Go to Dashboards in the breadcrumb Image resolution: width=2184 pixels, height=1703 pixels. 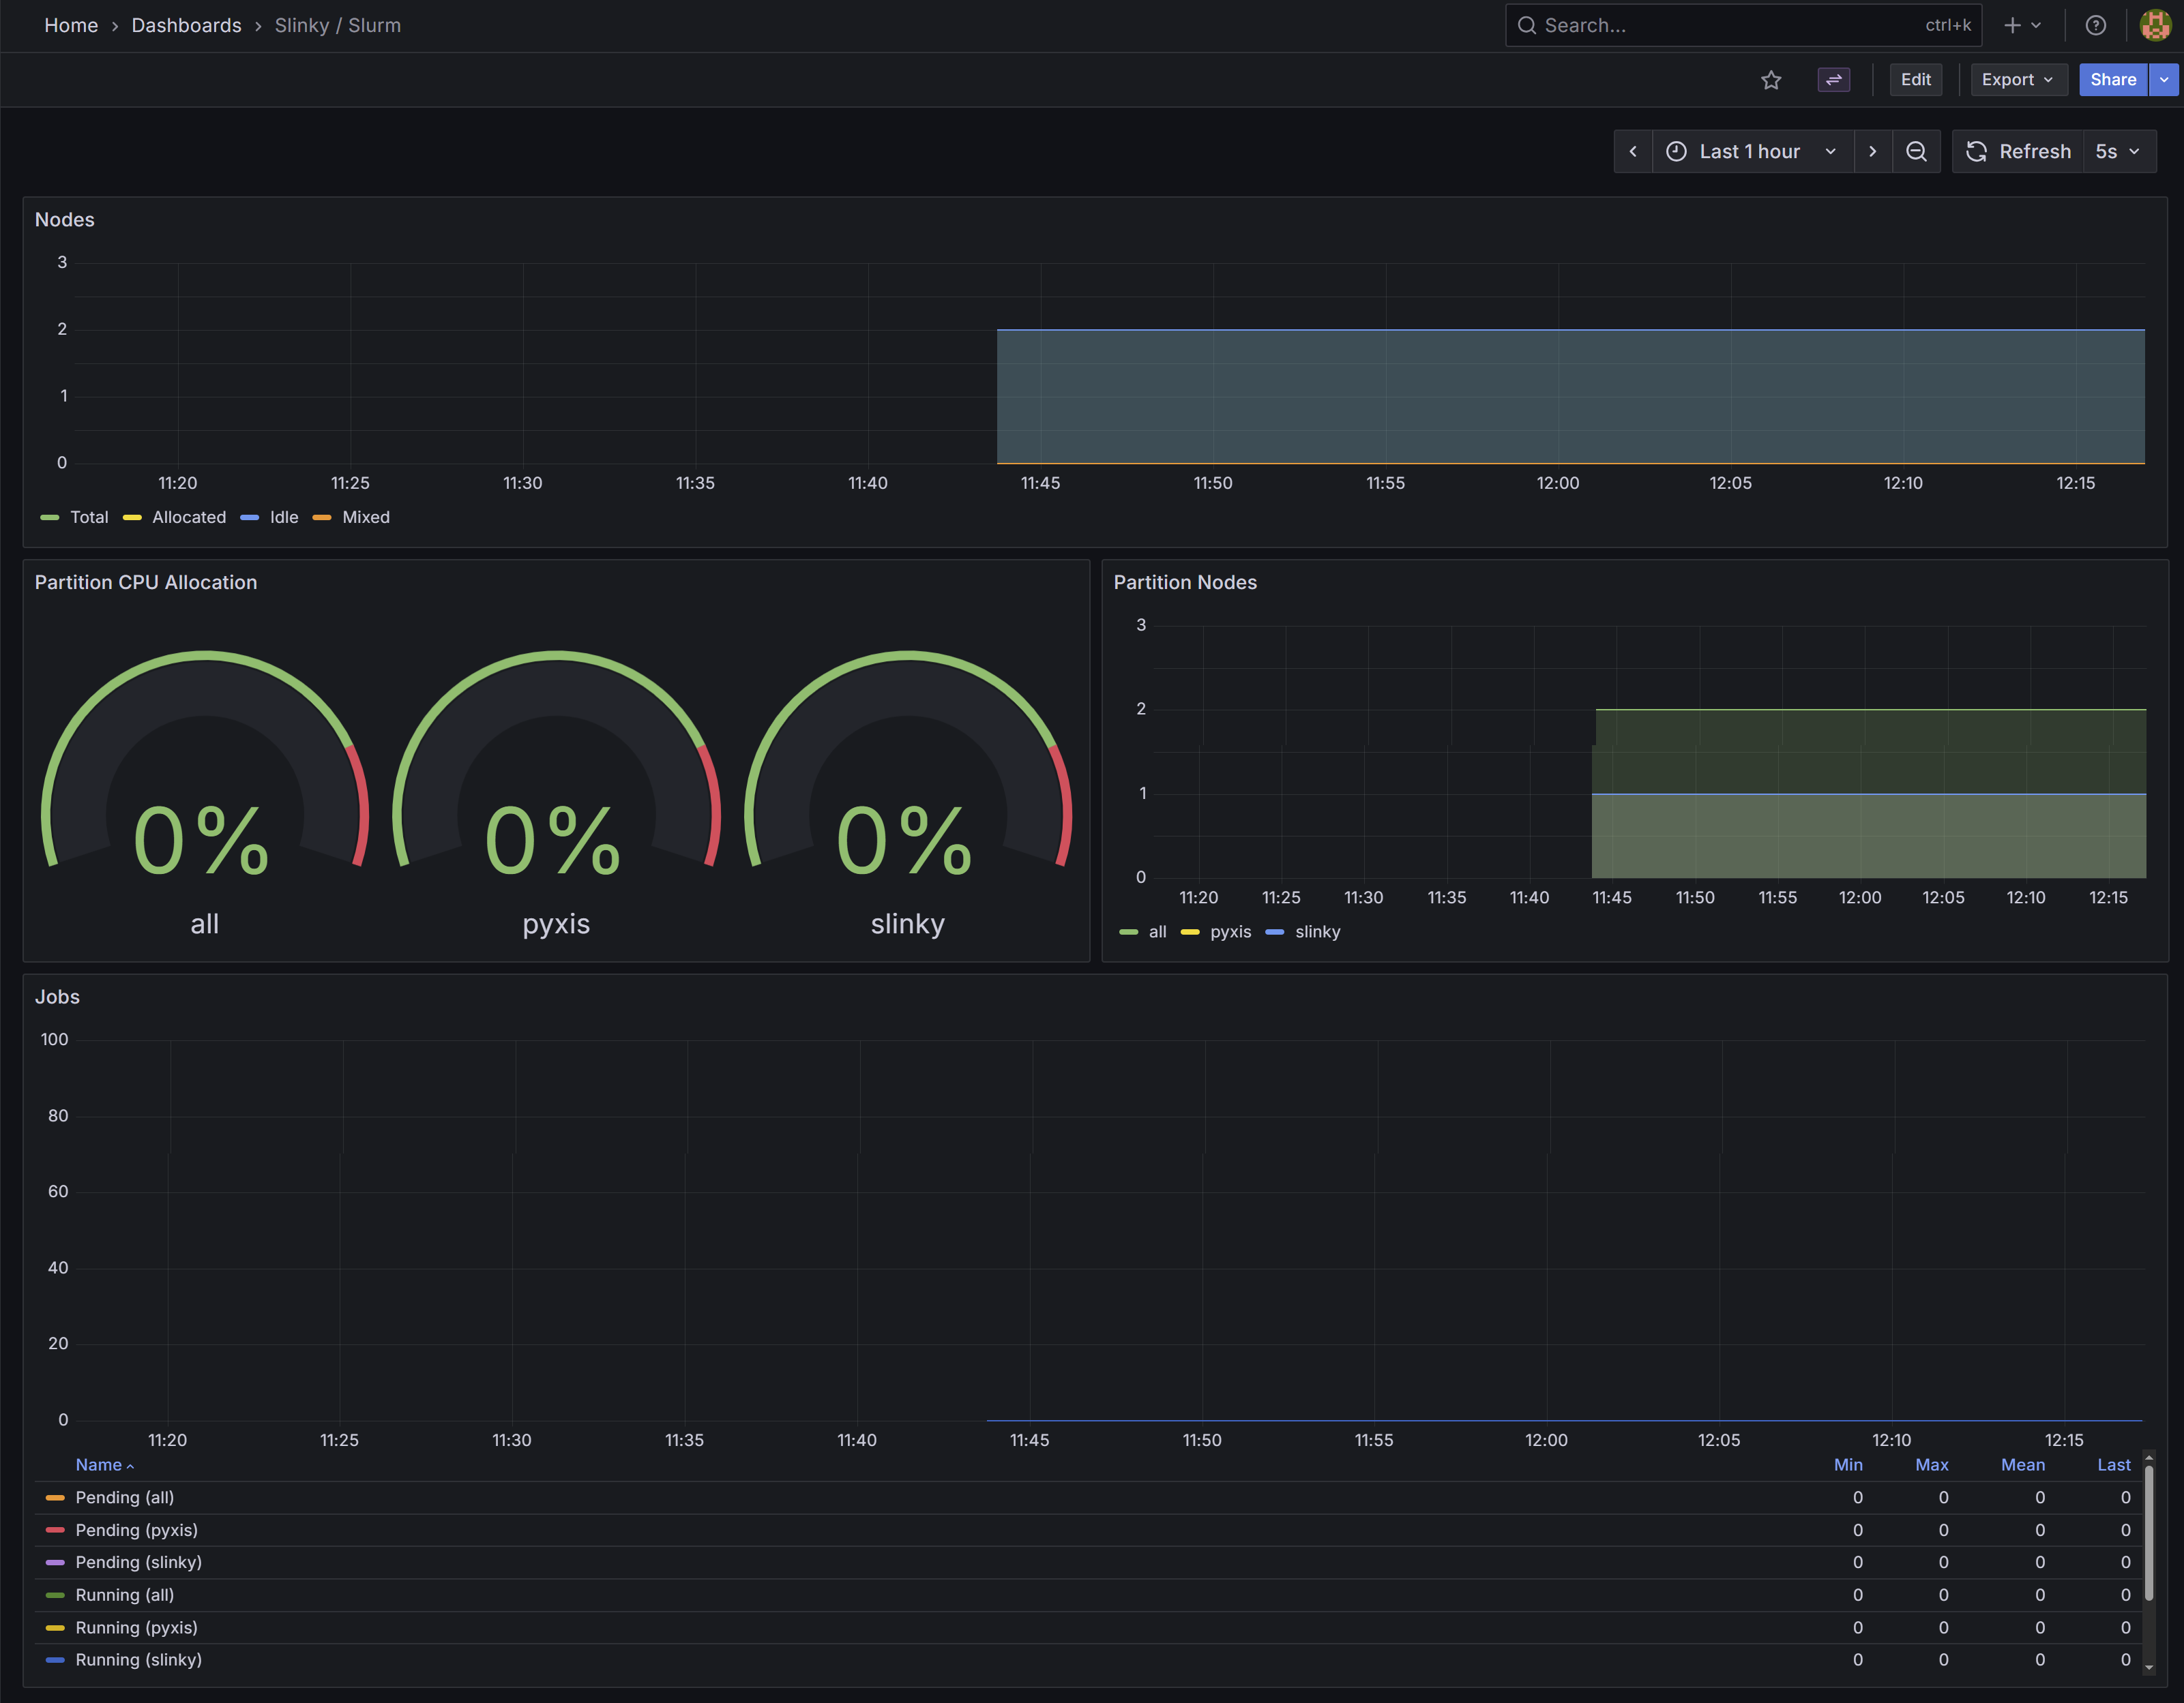point(186,26)
